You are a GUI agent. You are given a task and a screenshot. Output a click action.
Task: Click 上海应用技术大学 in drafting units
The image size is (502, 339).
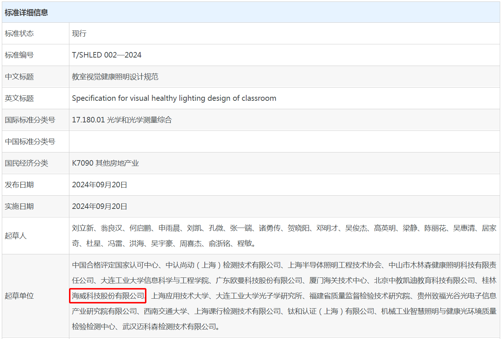[180, 296]
